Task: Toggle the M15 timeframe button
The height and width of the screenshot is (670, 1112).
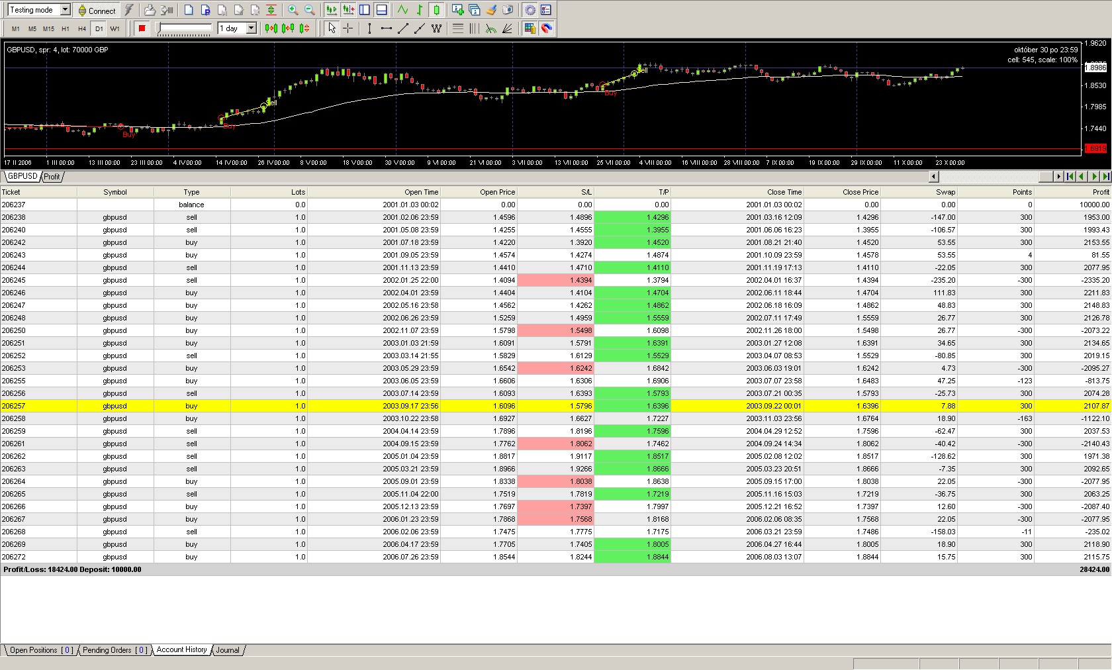Action: pos(48,28)
